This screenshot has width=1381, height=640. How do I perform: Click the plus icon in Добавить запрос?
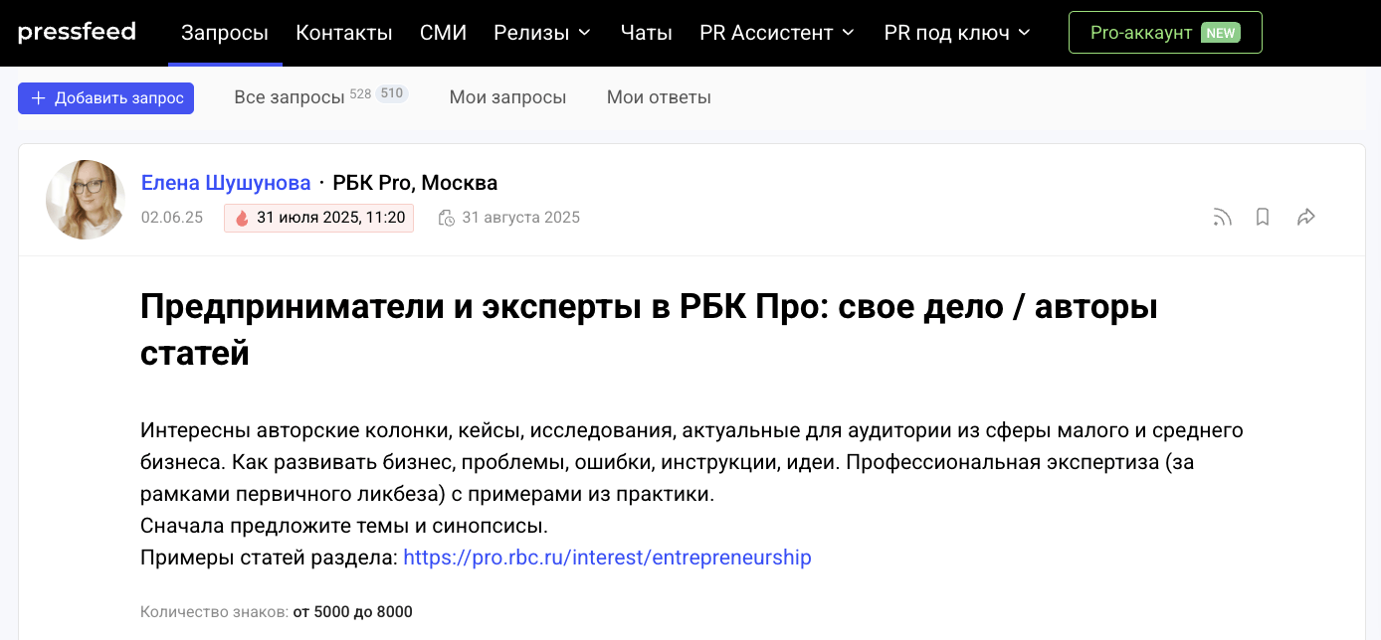[x=39, y=97]
